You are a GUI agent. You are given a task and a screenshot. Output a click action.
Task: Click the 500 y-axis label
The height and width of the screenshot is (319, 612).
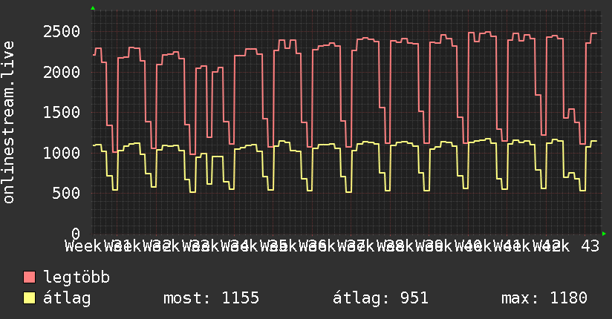click(66, 193)
